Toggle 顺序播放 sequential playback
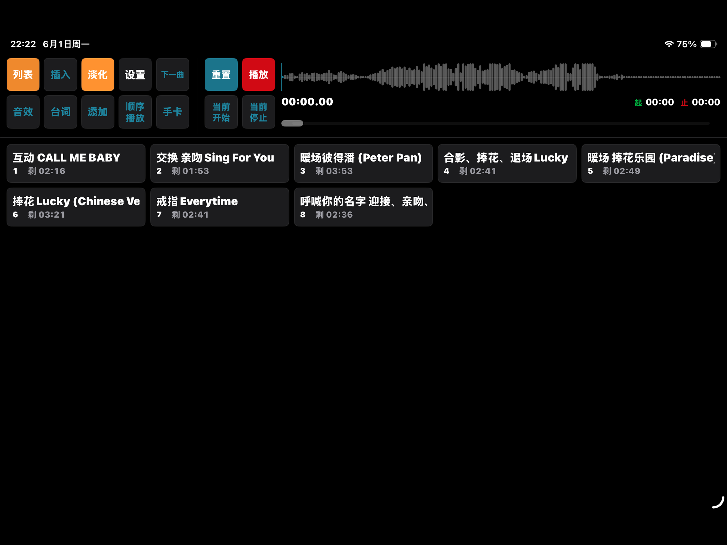 [x=135, y=112]
